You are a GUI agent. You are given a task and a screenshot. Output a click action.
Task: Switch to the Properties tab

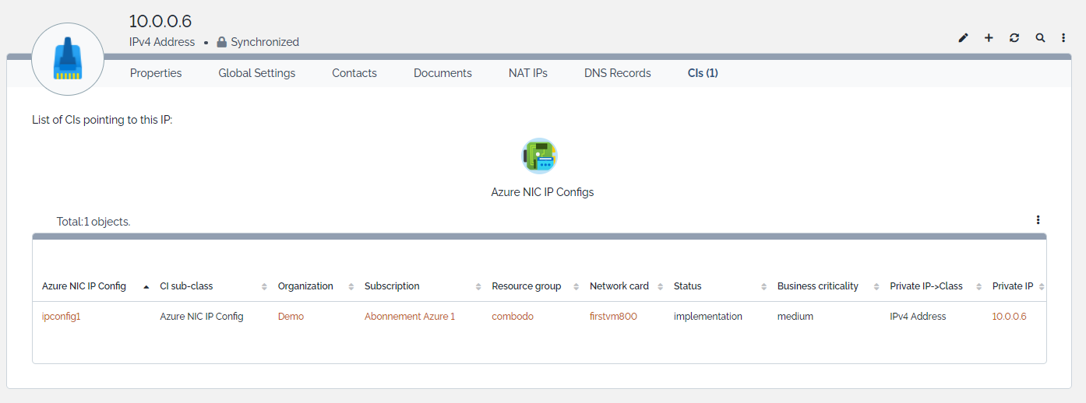tap(156, 73)
